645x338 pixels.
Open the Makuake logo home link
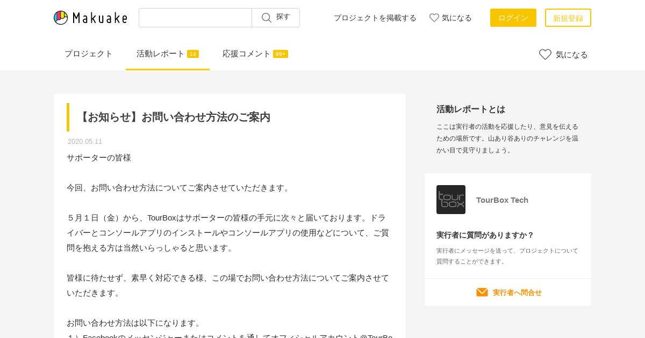pyautogui.click(x=90, y=18)
